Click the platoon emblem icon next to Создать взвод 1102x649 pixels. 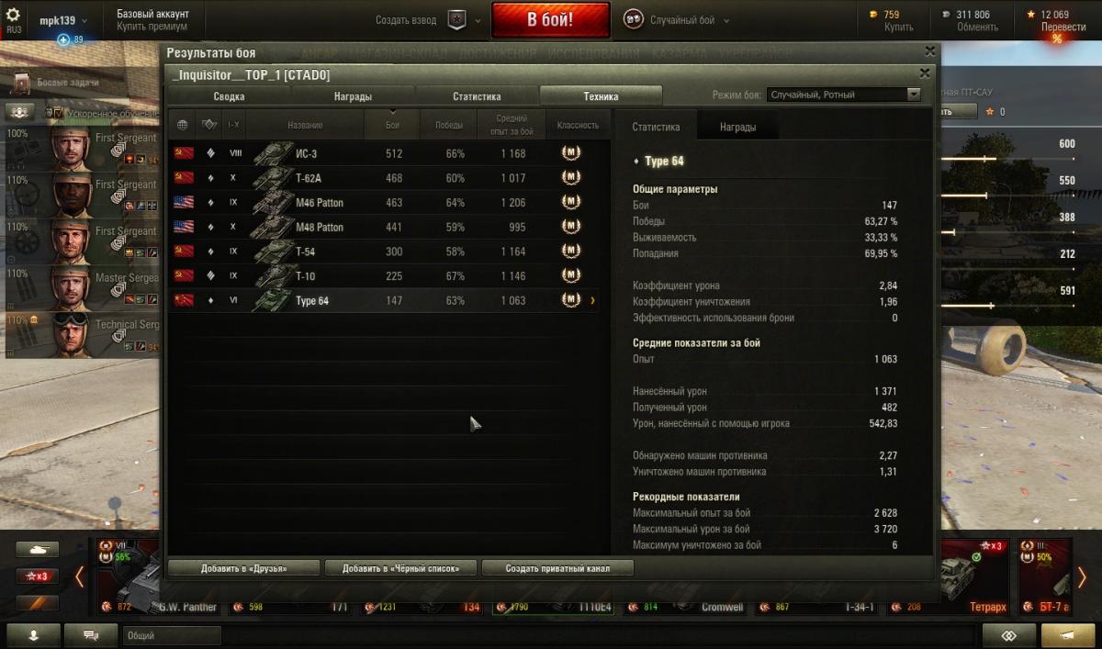tap(457, 20)
